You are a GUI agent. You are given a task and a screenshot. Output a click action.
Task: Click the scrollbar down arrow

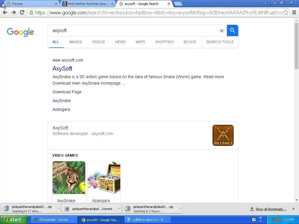[x=297, y=200]
